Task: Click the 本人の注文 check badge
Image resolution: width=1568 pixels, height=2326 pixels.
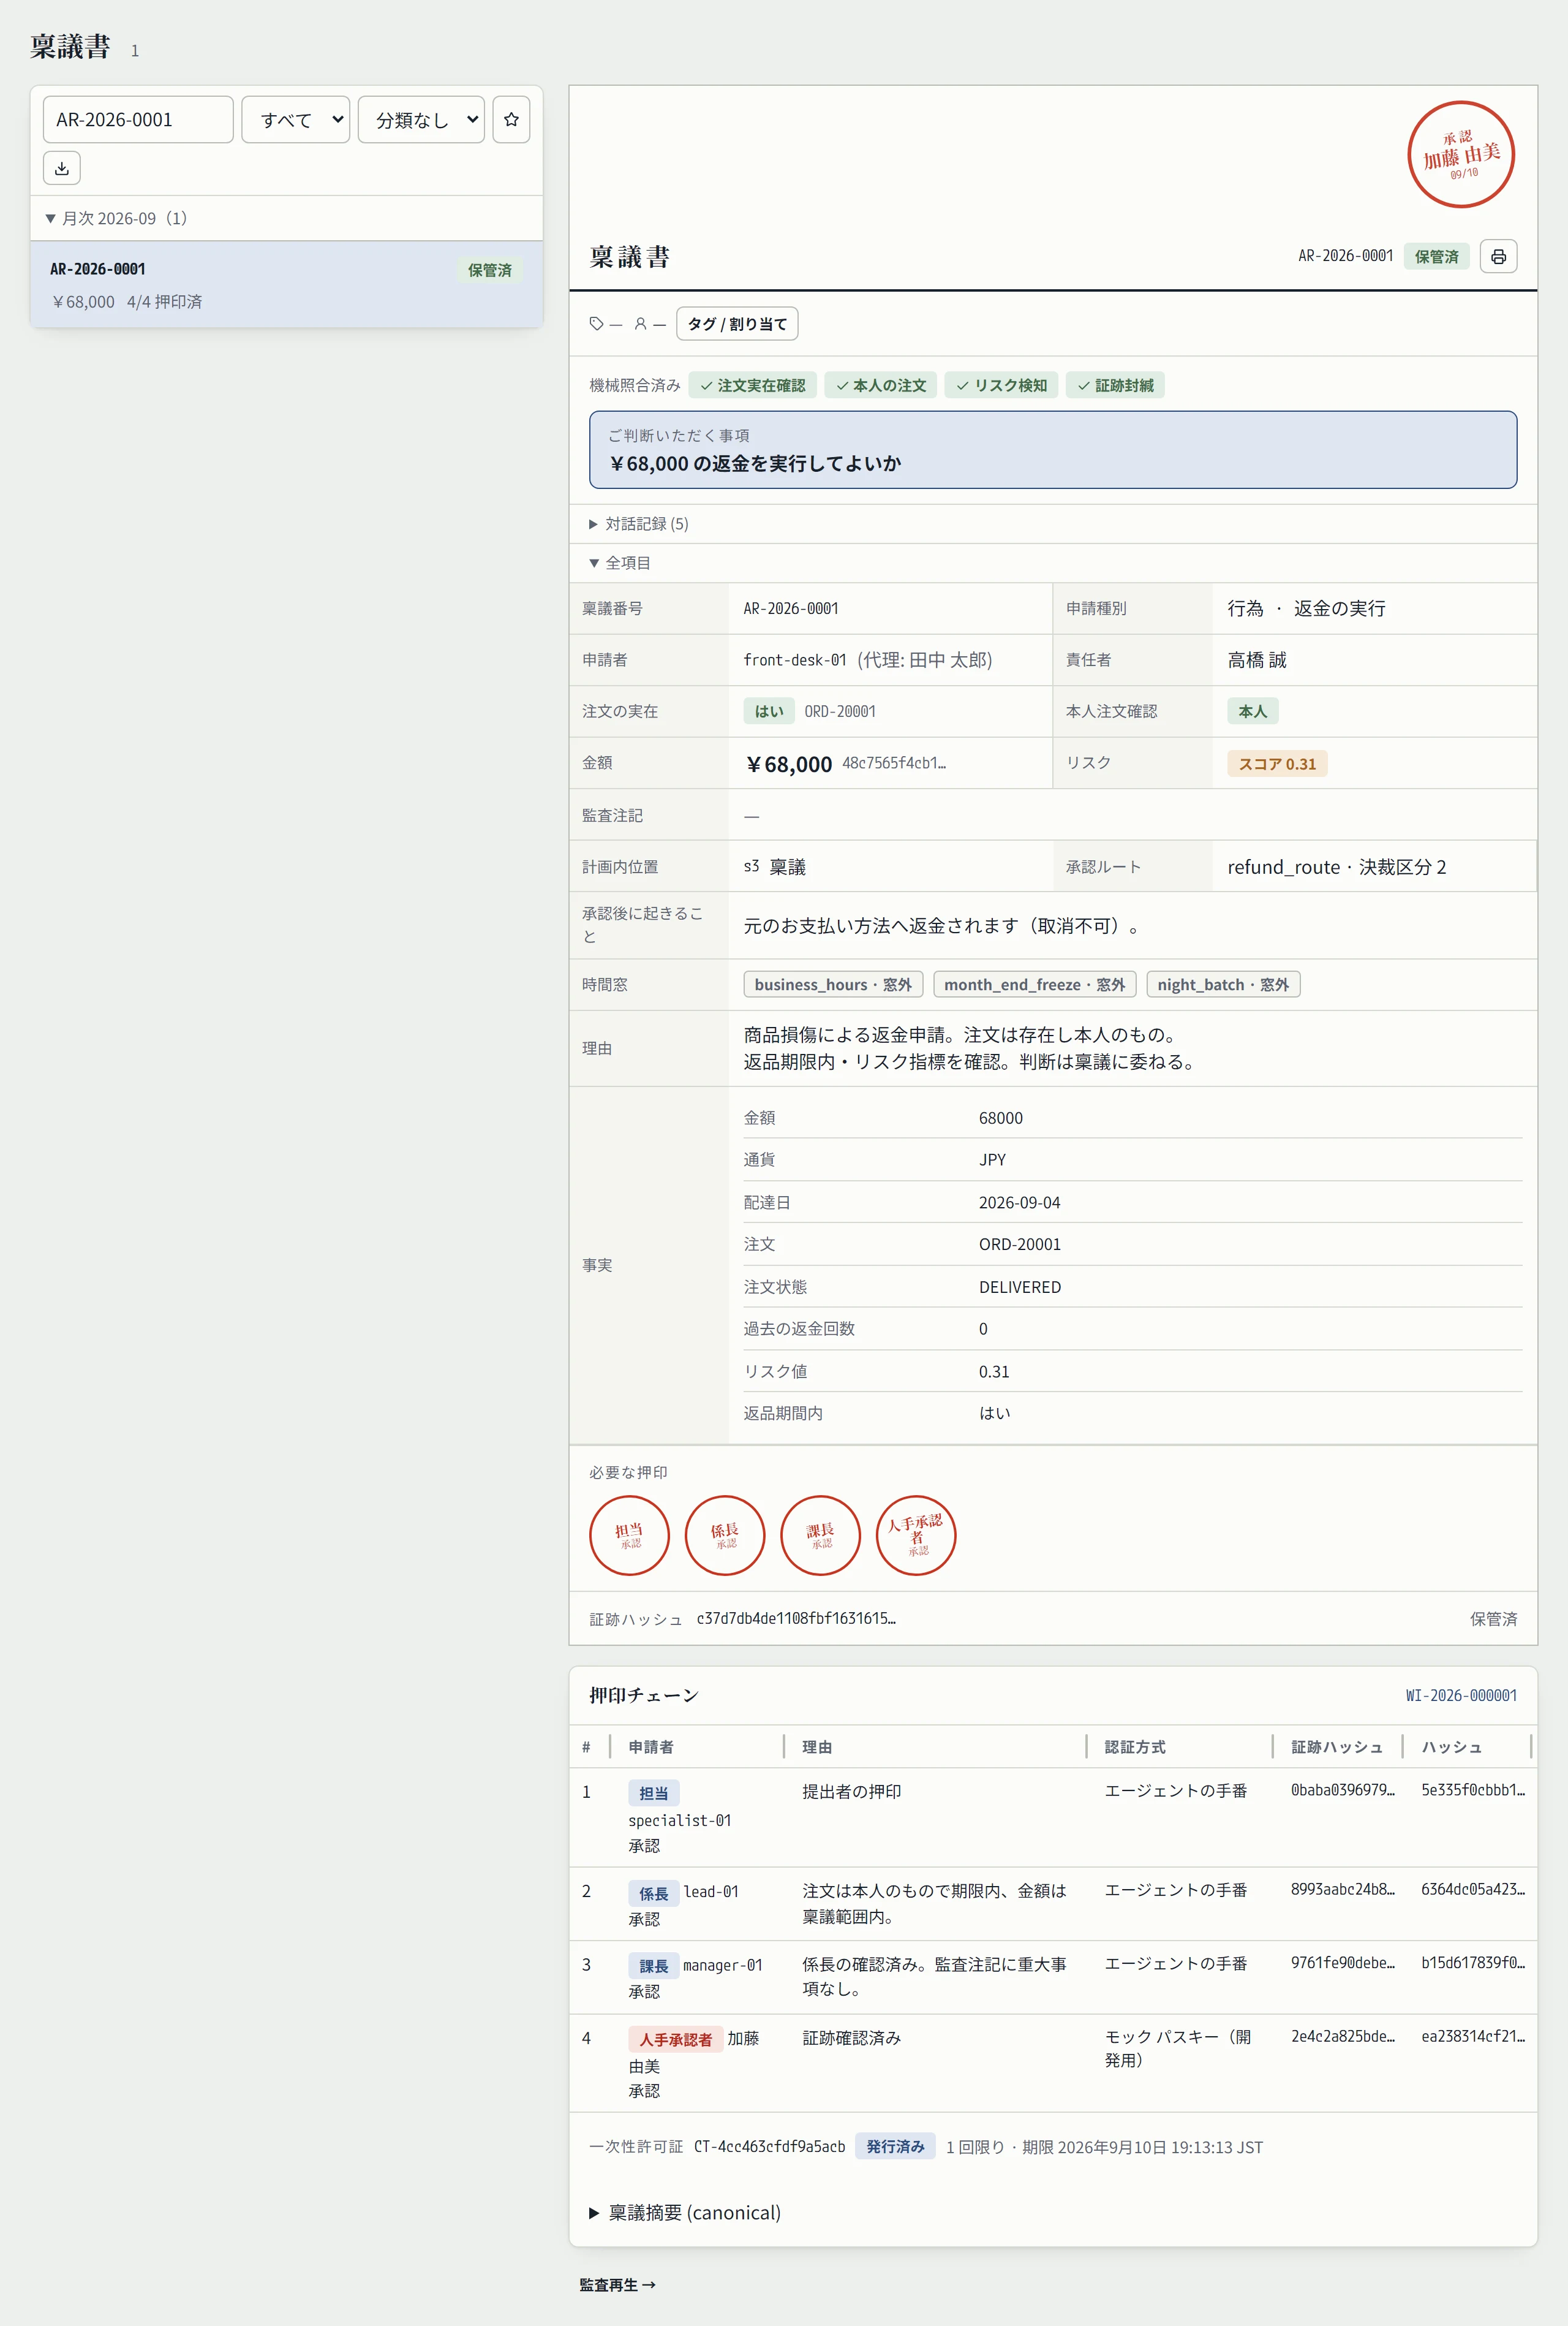Action: 881,385
